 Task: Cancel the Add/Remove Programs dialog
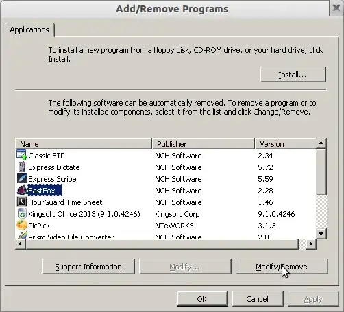tap(258, 299)
